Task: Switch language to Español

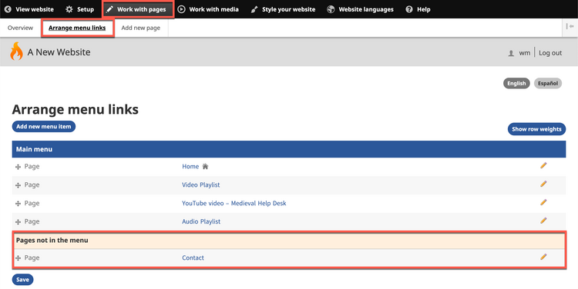Action: [x=547, y=84]
